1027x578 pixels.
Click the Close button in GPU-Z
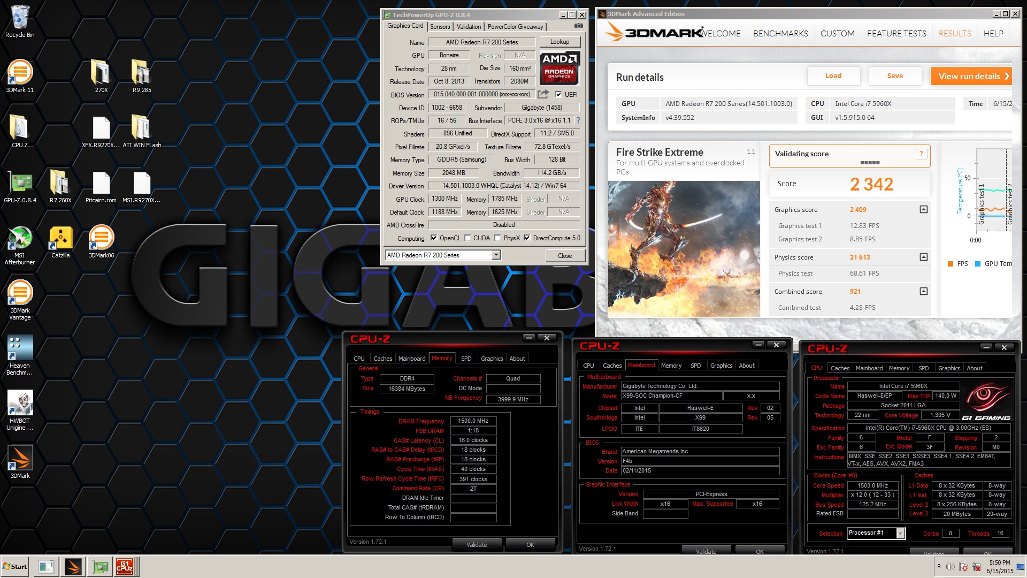565,255
